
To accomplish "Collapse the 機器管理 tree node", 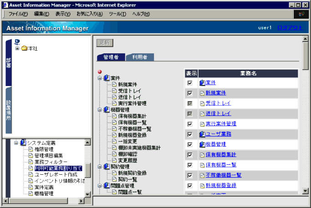I will click(x=100, y=110).
